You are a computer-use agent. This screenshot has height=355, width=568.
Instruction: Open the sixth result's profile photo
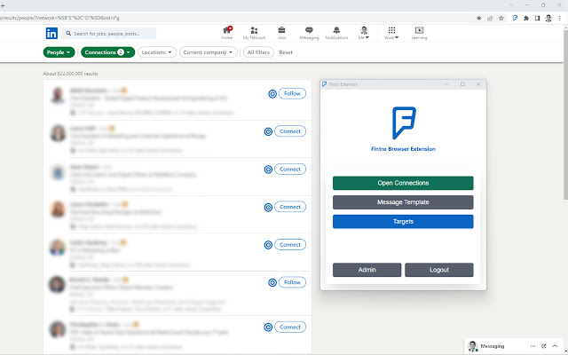click(x=57, y=285)
